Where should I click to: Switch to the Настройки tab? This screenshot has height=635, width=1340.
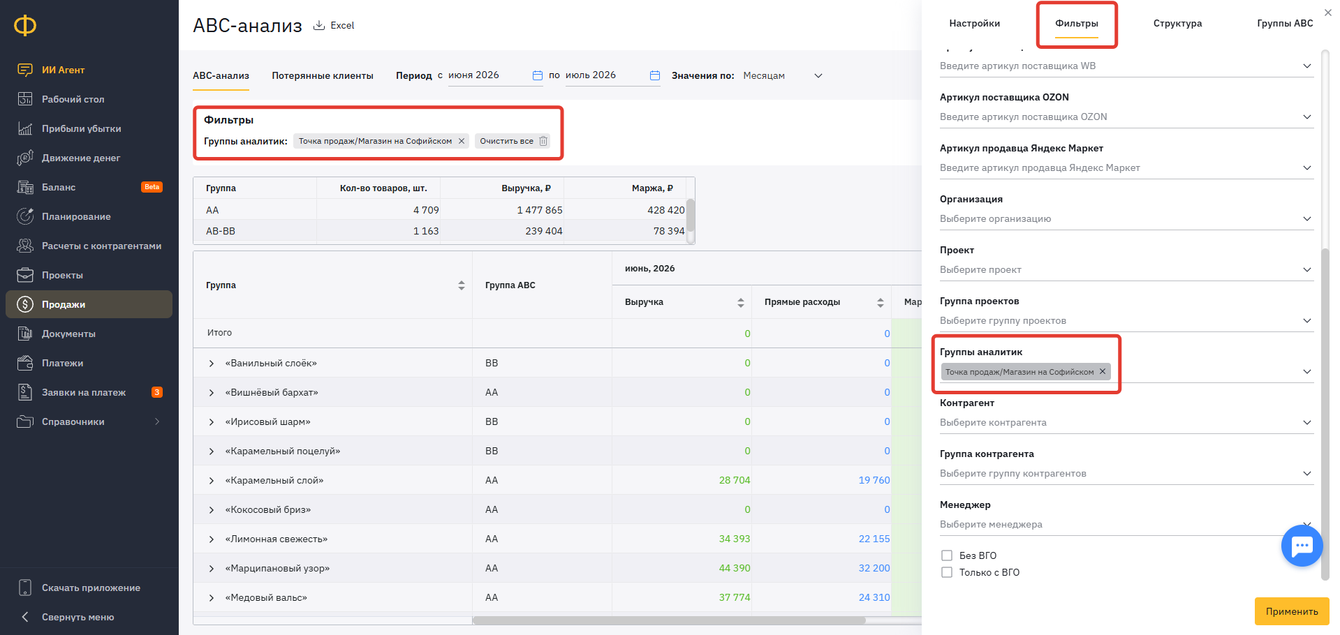(974, 23)
